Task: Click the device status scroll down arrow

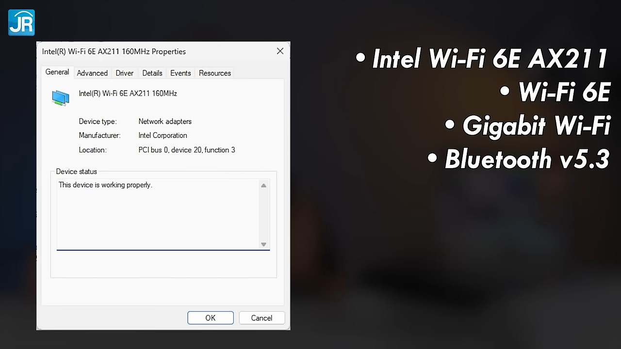Action: coord(263,244)
